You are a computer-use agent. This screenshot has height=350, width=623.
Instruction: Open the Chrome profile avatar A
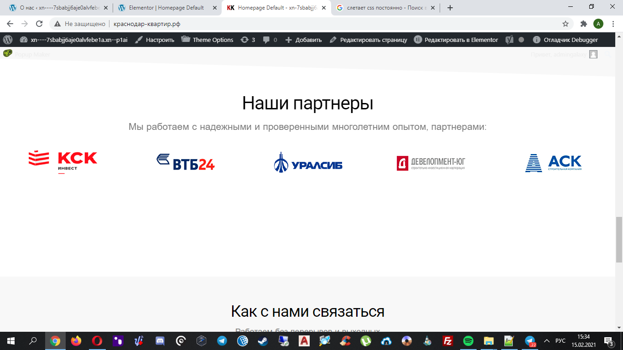tap(598, 24)
